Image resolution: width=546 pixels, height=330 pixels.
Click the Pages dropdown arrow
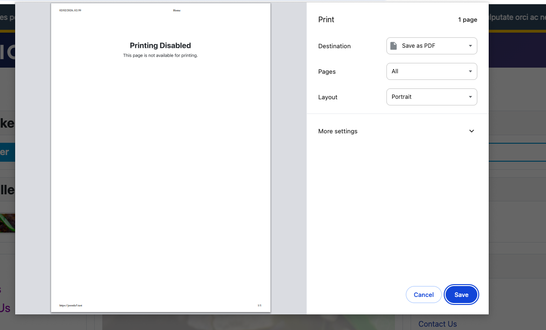tap(470, 71)
